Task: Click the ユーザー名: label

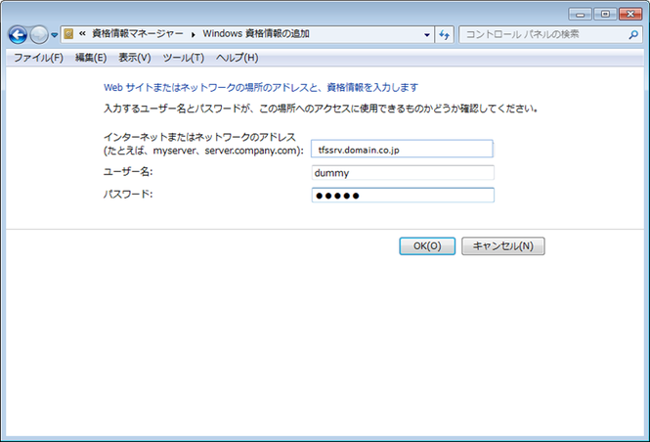Action: coord(128,172)
